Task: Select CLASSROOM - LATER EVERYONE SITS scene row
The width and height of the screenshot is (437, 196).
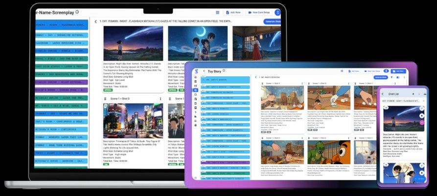Action: click(x=61, y=43)
